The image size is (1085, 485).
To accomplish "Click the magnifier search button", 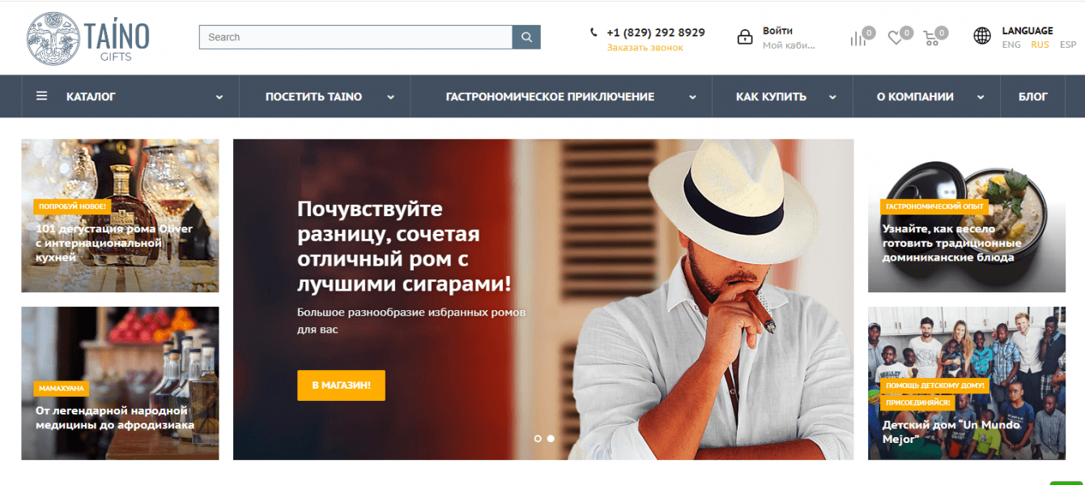I will (x=526, y=37).
